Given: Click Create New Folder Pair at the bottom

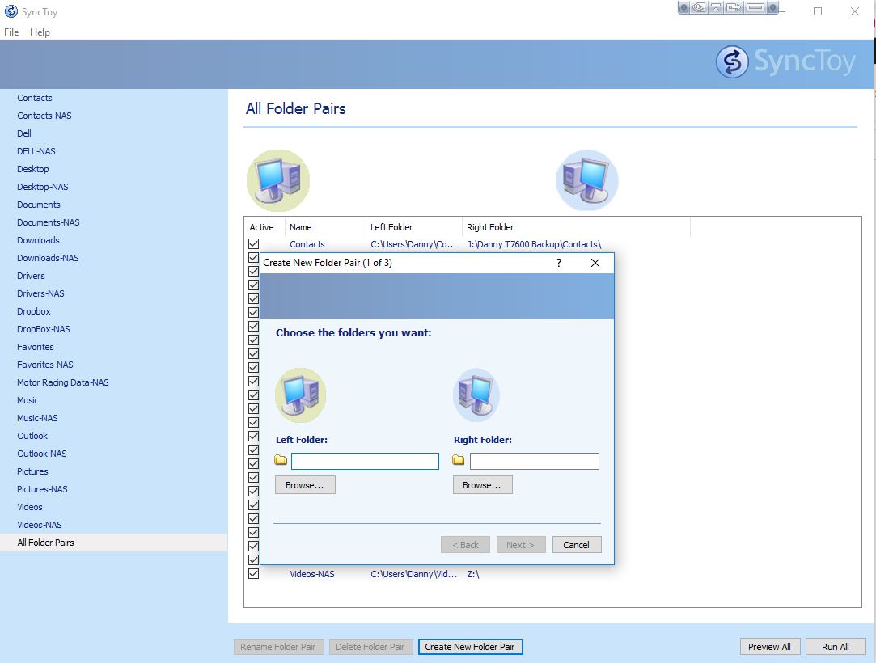Looking at the screenshot, I should coord(470,647).
